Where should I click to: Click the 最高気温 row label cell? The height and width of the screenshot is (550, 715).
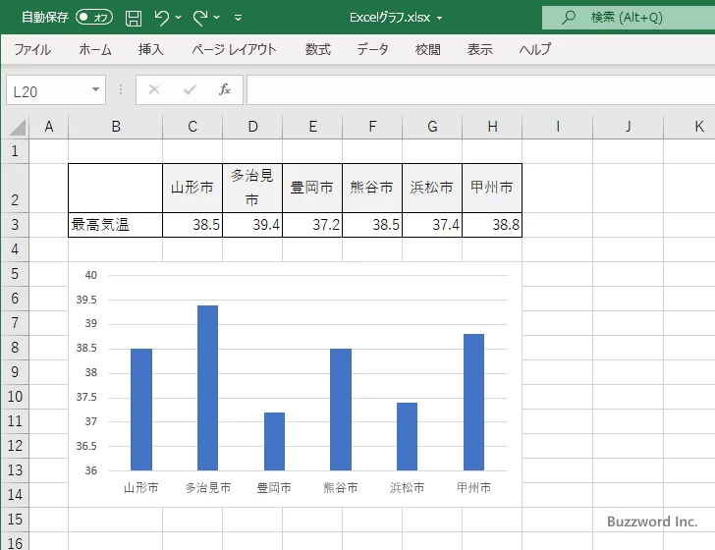tap(115, 225)
